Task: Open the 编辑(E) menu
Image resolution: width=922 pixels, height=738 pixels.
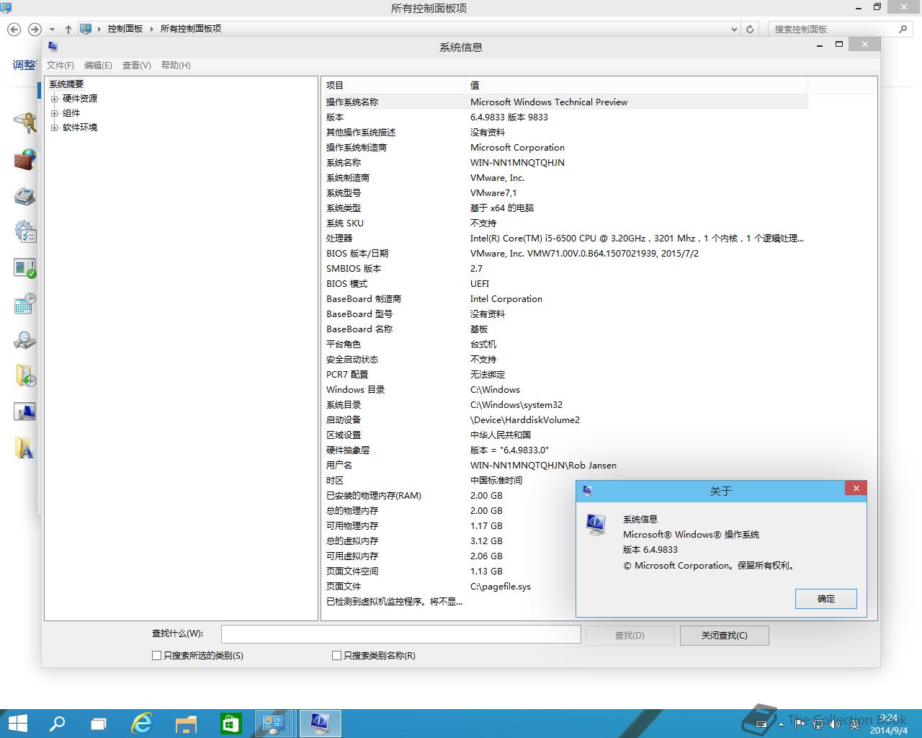Action: point(98,65)
